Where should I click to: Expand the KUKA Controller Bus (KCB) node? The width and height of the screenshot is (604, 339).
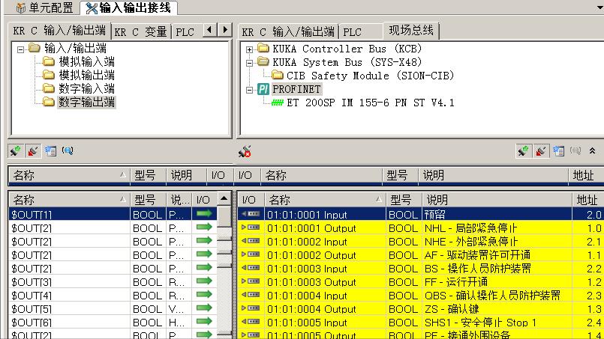250,49
